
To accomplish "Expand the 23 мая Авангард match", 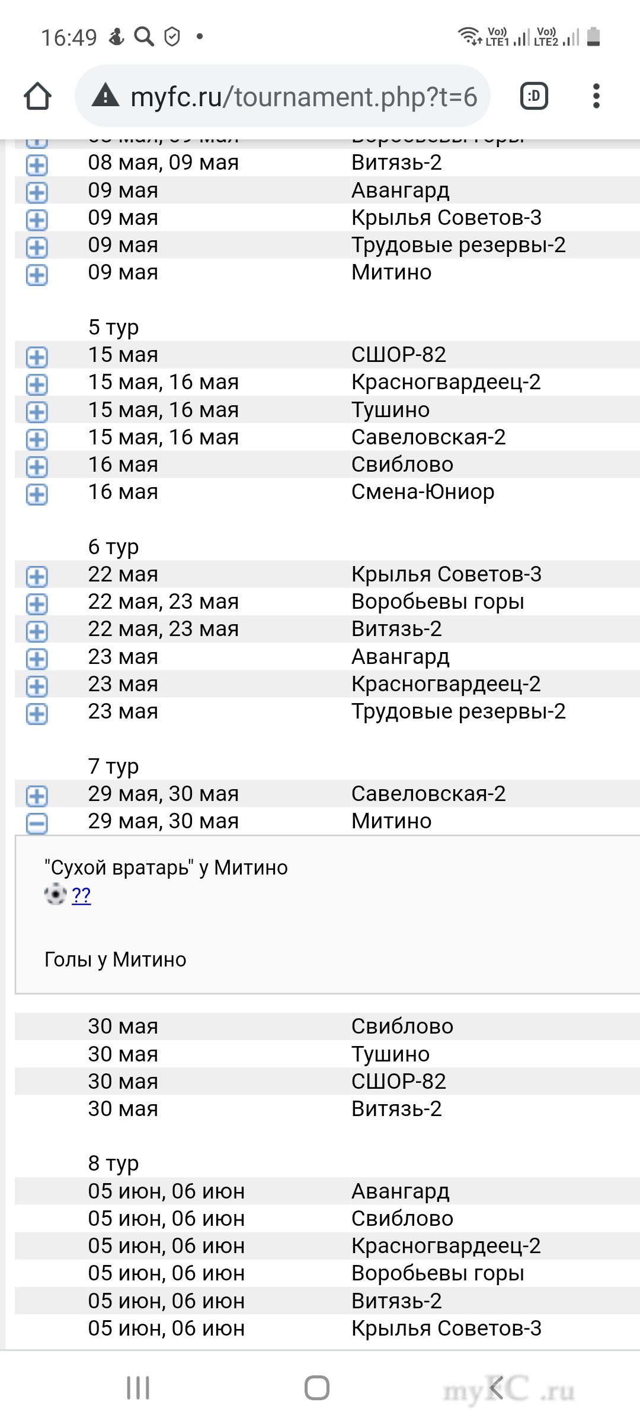I will (x=37, y=658).
